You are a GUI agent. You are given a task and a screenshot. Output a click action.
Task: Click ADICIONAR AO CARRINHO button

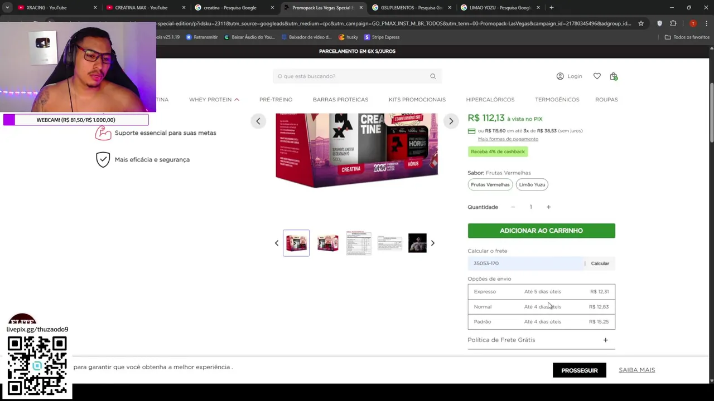541,231
